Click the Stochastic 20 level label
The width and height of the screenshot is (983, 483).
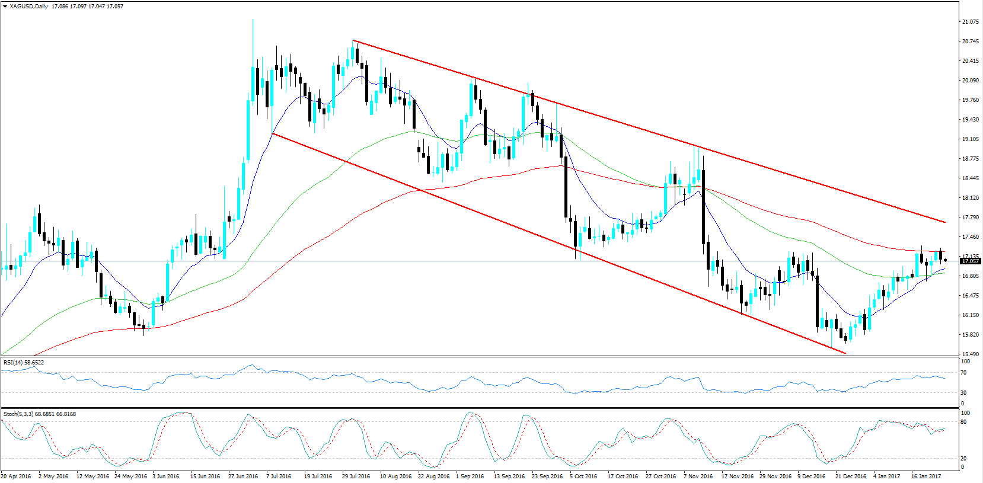(964, 459)
